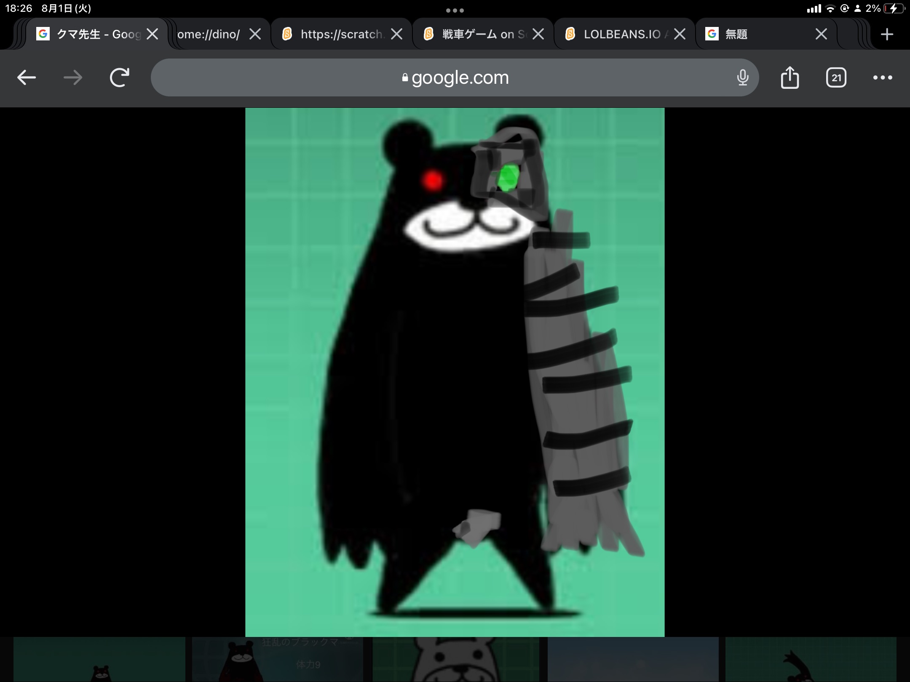Open the tab switcher showing 21

(836, 77)
